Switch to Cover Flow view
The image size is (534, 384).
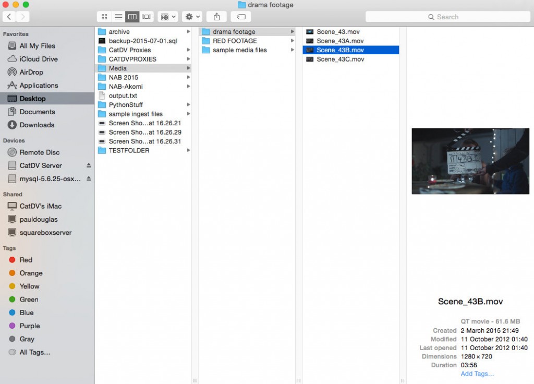coord(146,16)
